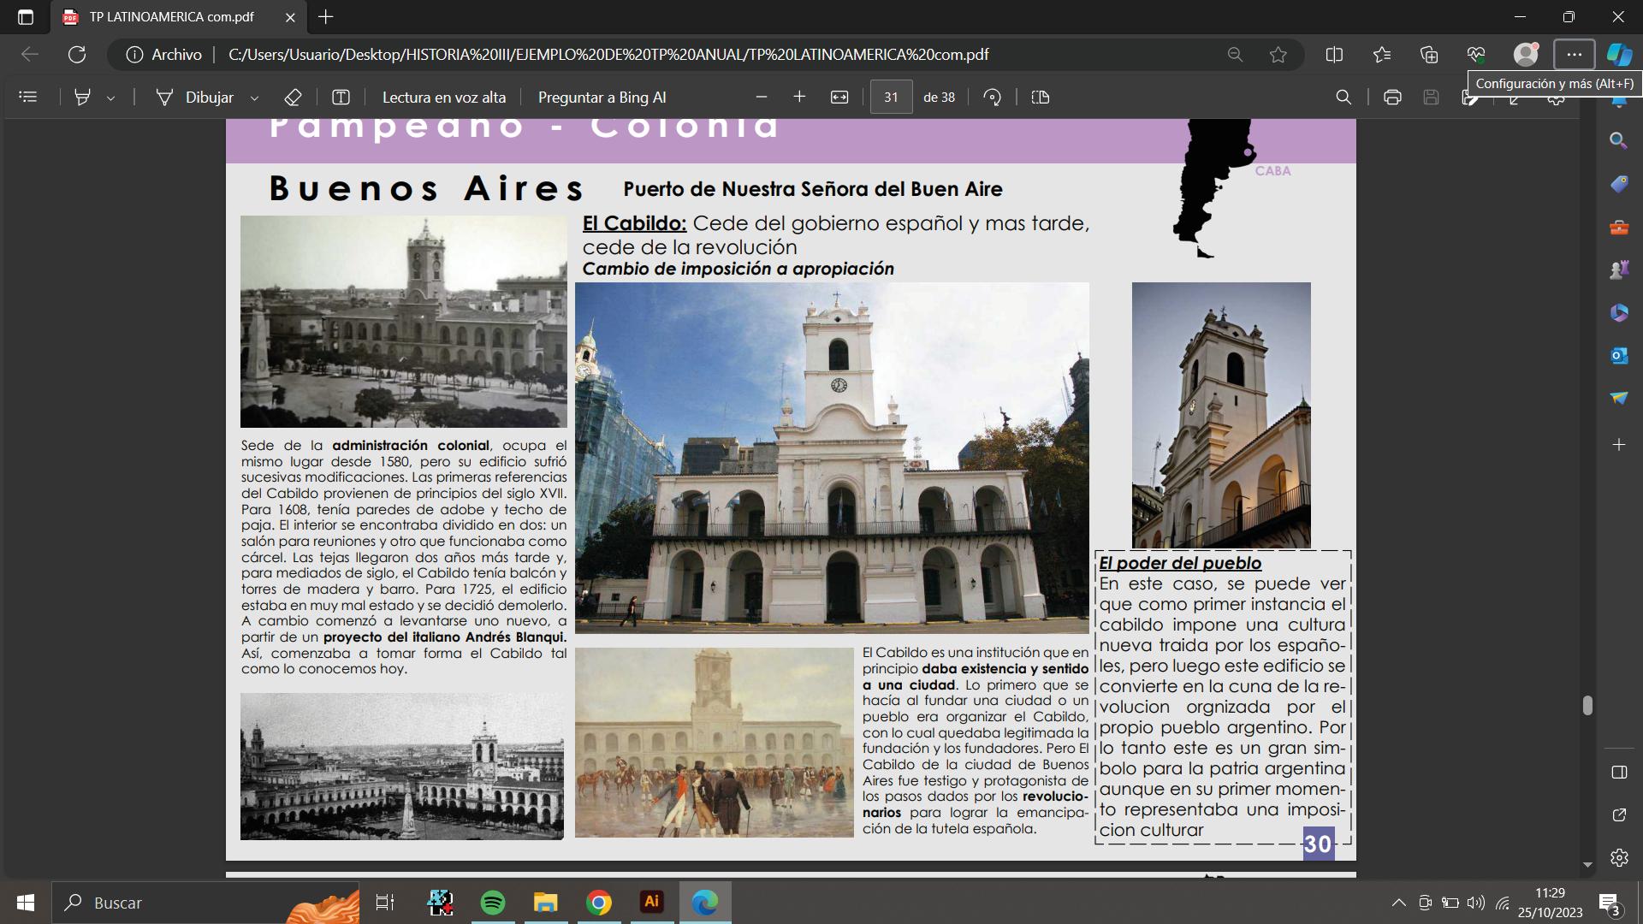
Task: Toggle split screen in browser toolbar
Action: pyautogui.click(x=1334, y=55)
